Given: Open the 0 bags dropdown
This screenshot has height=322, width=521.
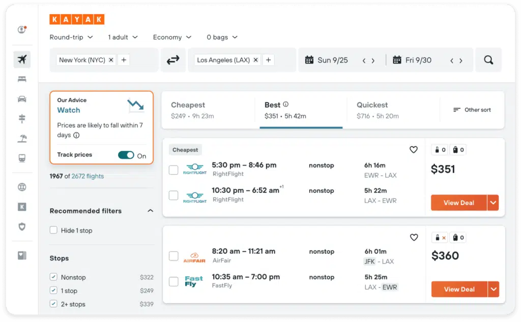Looking at the screenshot, I should point(222,37).
